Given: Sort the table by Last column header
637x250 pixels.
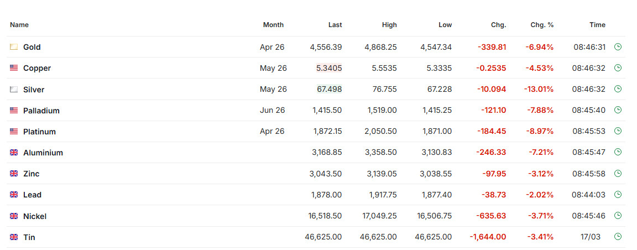Looking at the screenshot, I should coord(335,25).
